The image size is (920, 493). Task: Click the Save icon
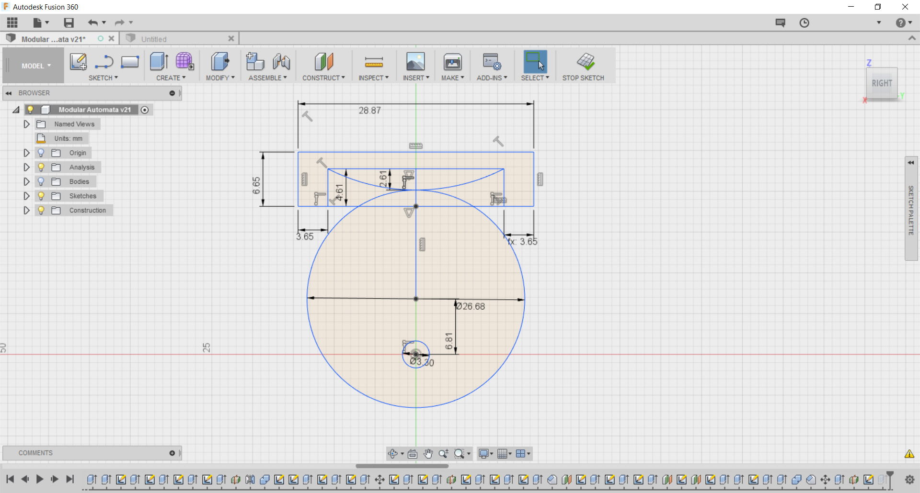69,22
